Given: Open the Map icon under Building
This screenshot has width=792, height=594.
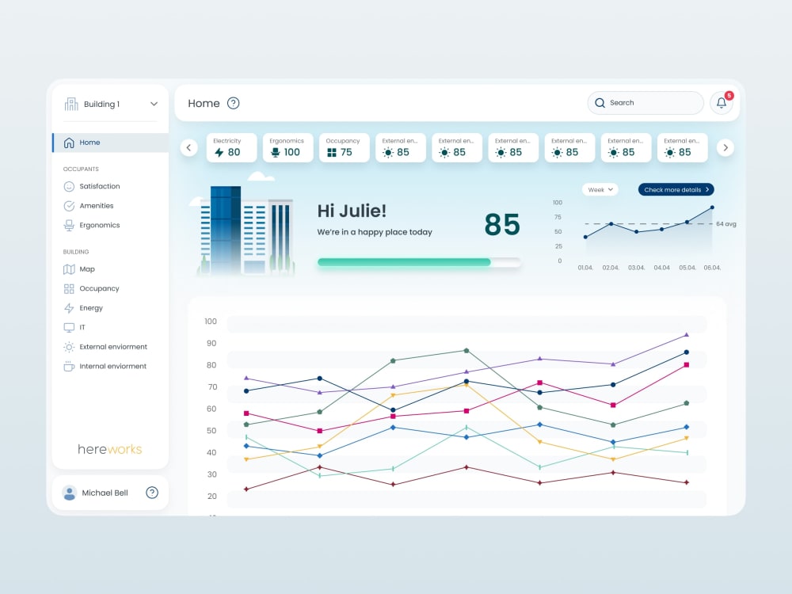Looking at the screenshot, I should (69, 269).
